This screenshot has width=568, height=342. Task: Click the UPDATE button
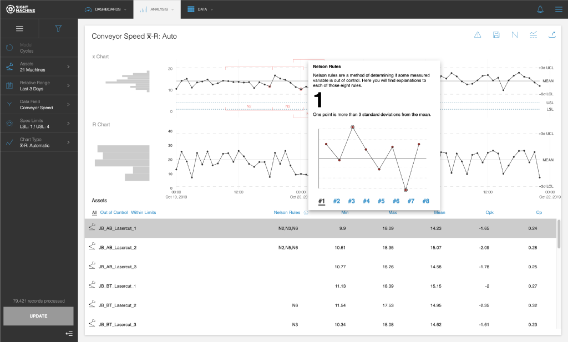(38, 316)
